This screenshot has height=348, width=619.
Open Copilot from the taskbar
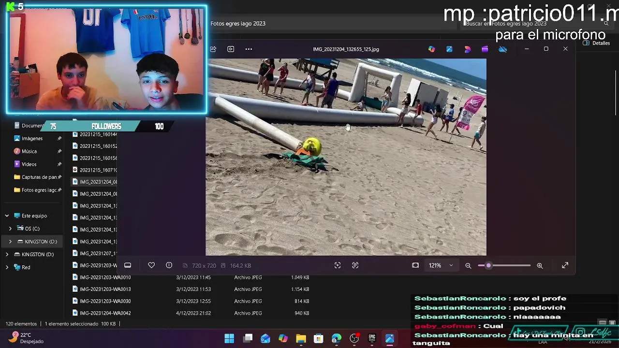[283, 338]
